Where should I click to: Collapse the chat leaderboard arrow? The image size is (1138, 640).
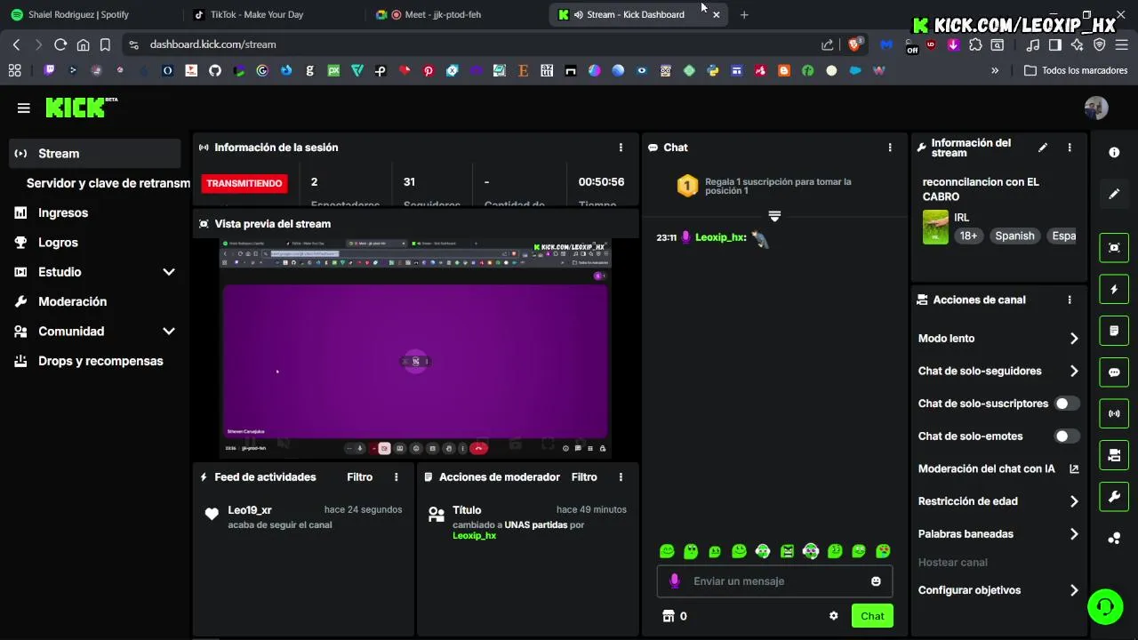pos(774,216)
